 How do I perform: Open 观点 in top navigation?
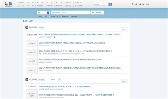(x=49, y=3)
